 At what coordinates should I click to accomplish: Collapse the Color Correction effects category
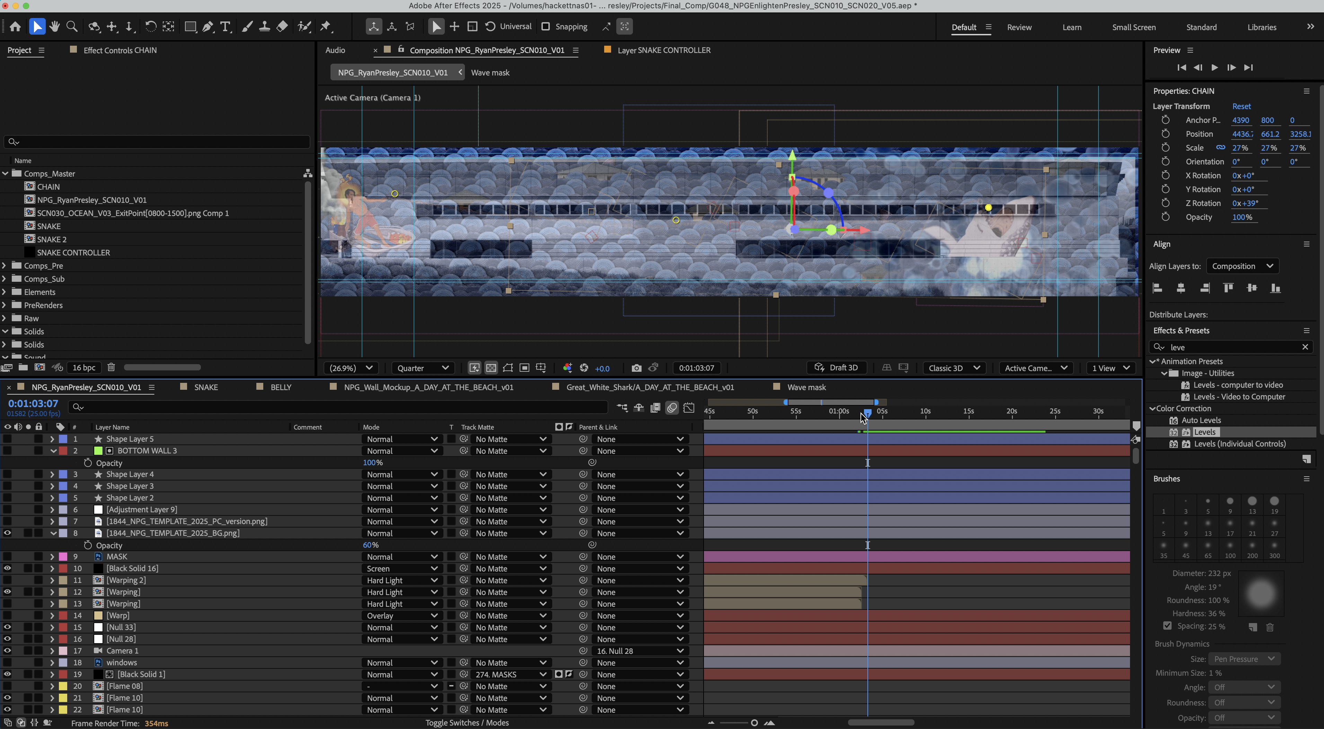(x=1152, y=408)
